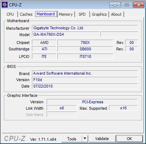Click the Tools button

tap(72, 139)
